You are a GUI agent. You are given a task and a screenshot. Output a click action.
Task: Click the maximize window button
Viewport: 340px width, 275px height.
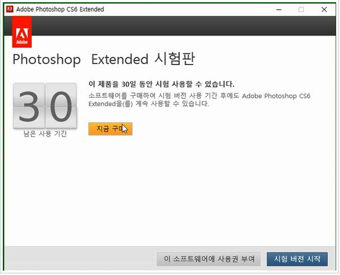click(301, 9)
